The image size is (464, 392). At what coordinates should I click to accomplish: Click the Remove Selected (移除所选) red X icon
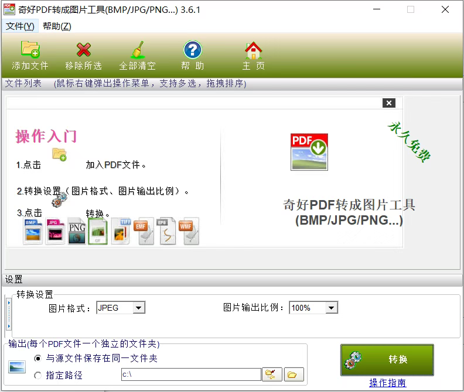(84, 49)
